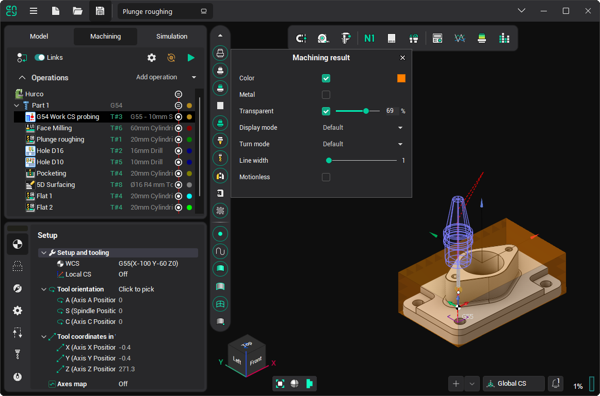This screenshot has height=396, width=600.
Task: Open the Display mode dropdown
Action: 363,128
